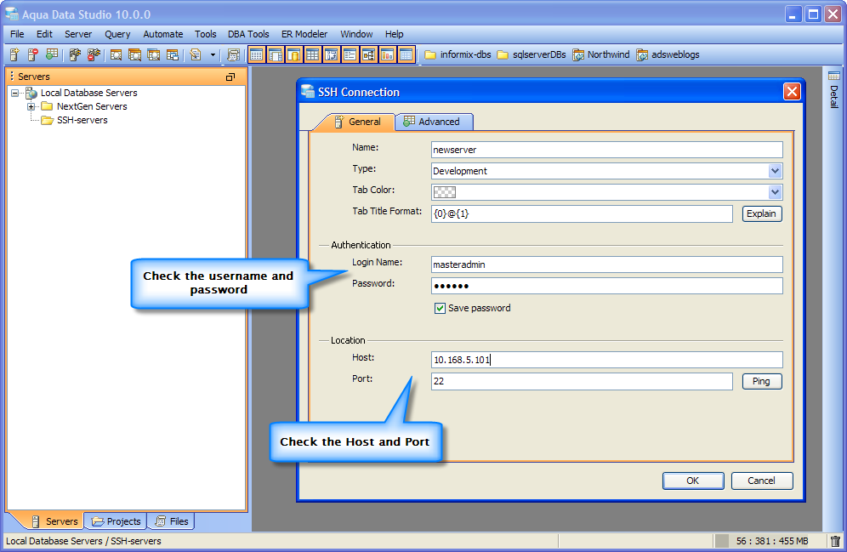Open the ER Modeler menu

304,34
